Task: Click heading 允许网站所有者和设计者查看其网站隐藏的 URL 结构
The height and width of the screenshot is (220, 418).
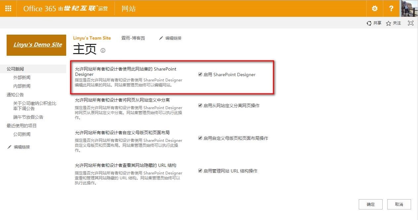Action: point(126,165)
